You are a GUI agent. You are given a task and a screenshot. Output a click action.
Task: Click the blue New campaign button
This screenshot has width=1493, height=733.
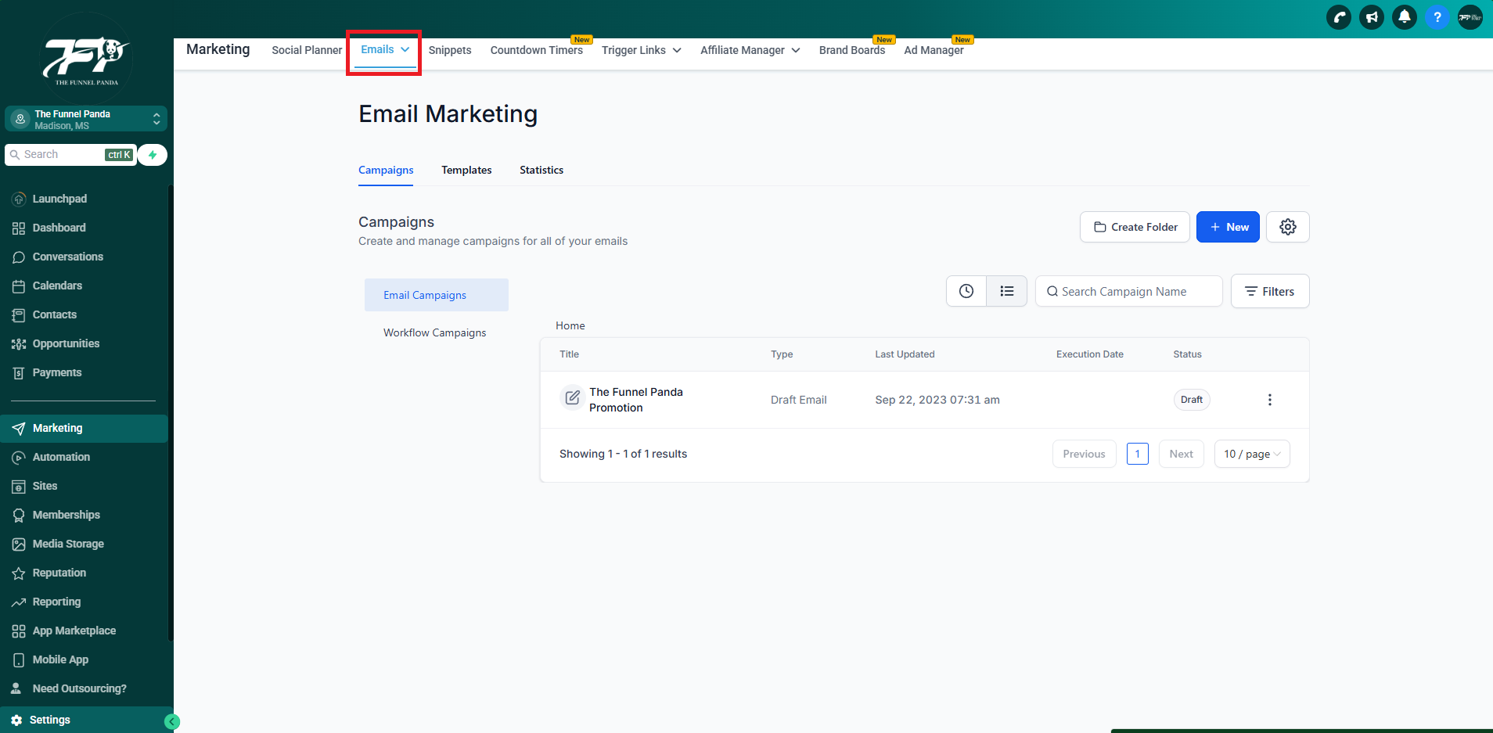[1227, 227]
